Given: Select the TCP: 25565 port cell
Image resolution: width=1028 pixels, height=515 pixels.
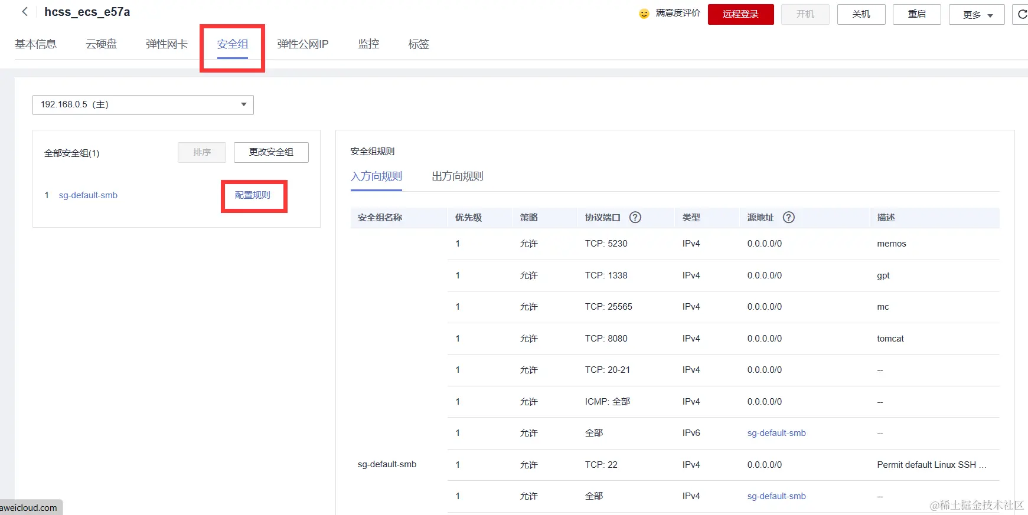Looking at the screenshot, I should (609, 307).
